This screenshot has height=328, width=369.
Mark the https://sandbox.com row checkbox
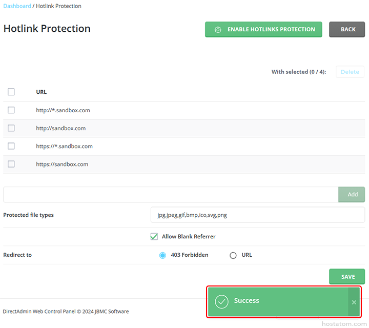coord(11,164)
